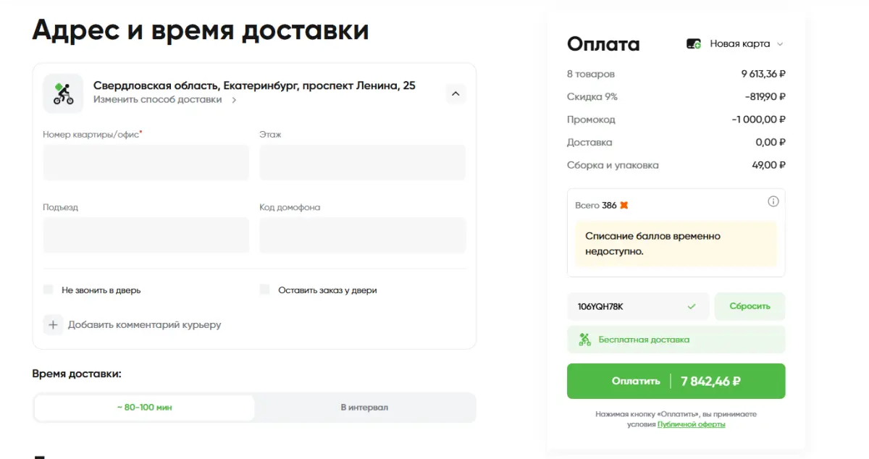869x459 pixels.
Task: Click the orange bonus points icon
Action: (x=624, y=206)
